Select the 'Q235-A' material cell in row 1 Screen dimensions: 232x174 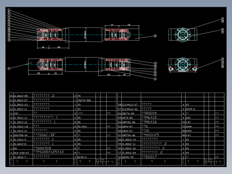pos(82,157)
